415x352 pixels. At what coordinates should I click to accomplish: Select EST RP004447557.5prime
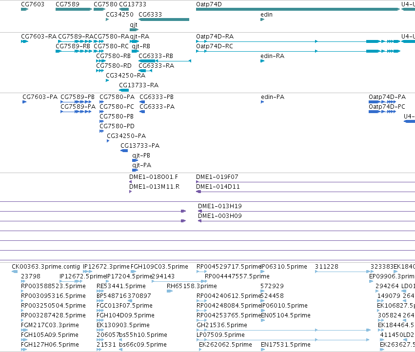point(237,276)
